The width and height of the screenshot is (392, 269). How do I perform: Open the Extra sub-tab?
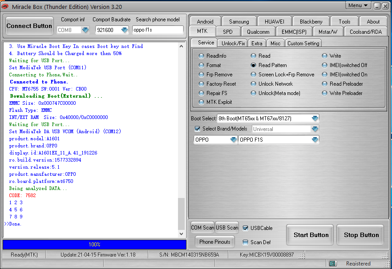click(257, 44)
